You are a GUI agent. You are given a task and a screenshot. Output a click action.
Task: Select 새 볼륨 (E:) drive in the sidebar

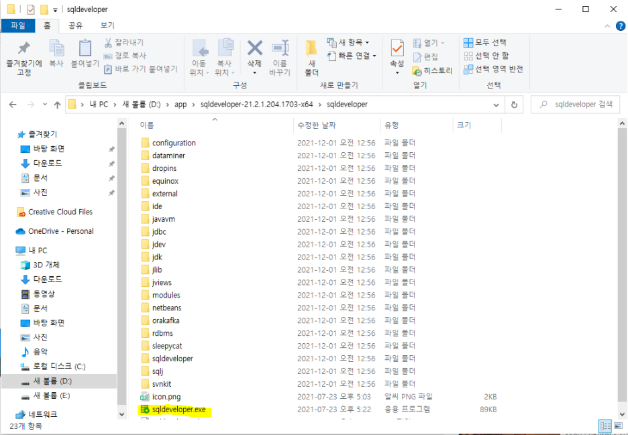(x=46, y=395)
